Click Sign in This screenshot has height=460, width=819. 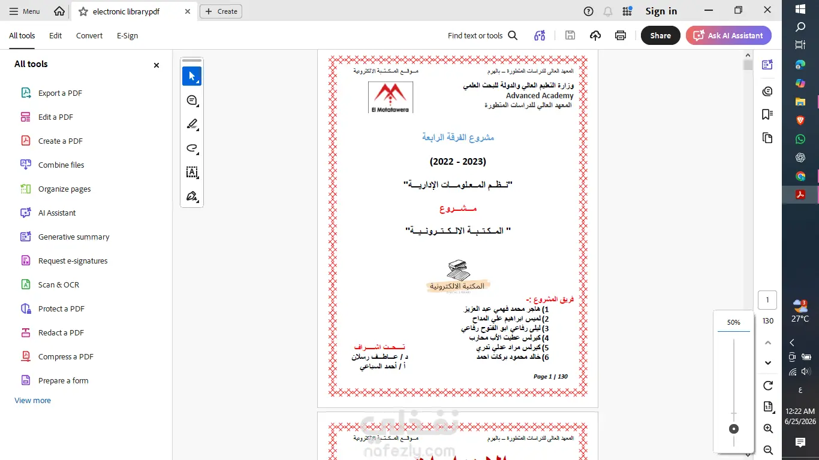pyautogui.click(x=661, y=11)
